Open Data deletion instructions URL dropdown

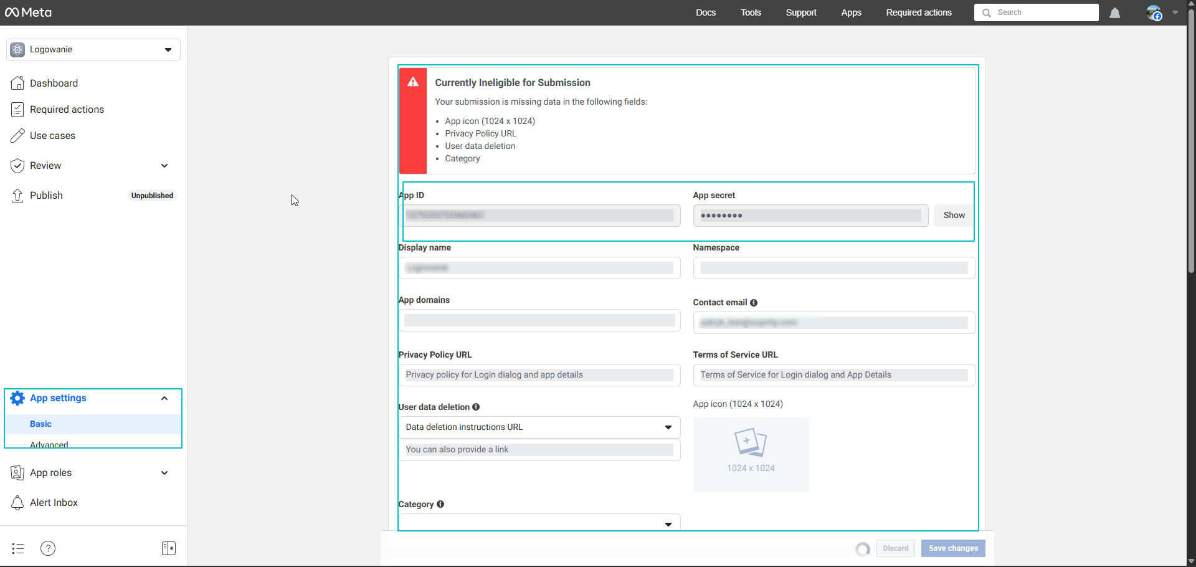(539, 427)
